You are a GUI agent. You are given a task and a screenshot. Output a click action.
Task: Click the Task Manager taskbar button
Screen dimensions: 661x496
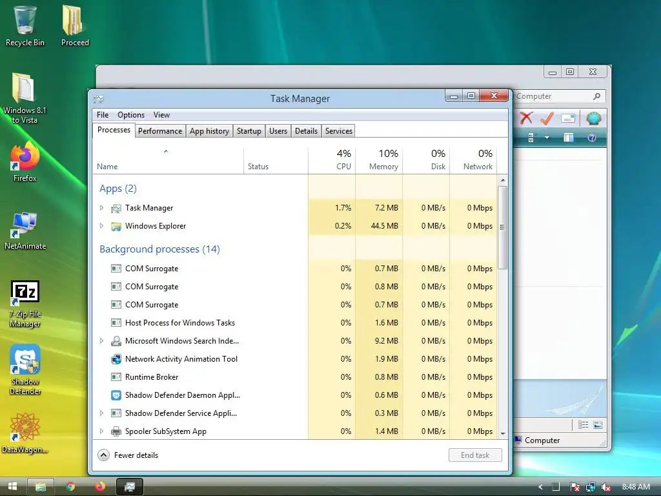pos(129,487)
